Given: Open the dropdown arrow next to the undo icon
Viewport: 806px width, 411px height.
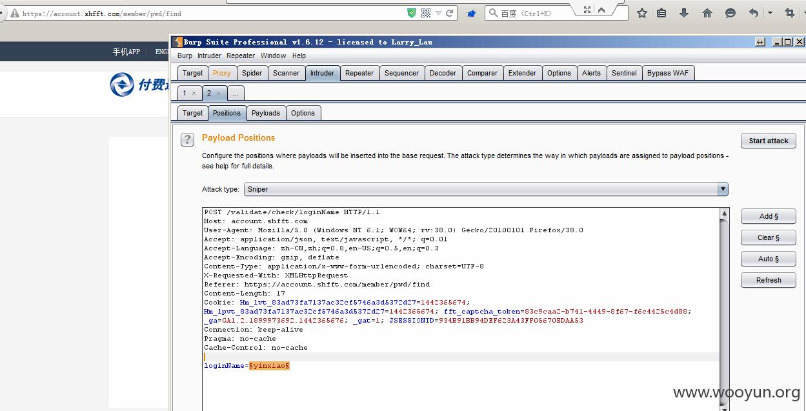Looking at the screenshot, I should coord(770,13).
